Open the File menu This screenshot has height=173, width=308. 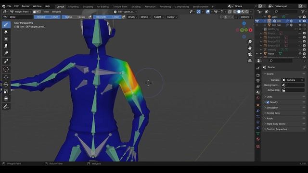(x=9, y=6)
